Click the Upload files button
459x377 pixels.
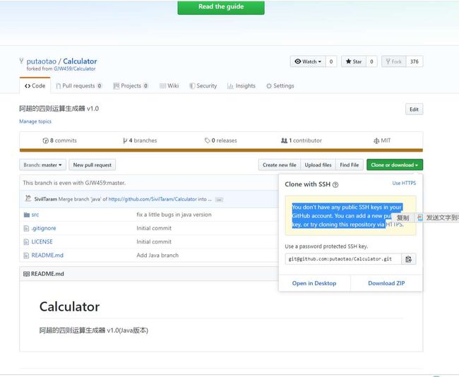pyautogui.click(x=318, y=164)
